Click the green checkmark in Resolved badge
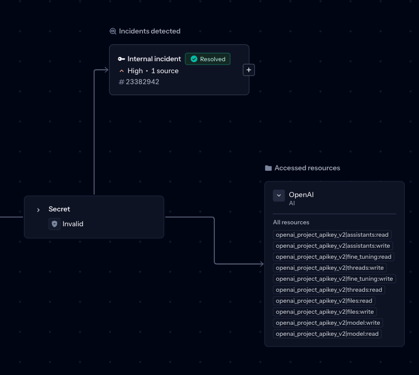The image size is (419, 375). 194,59
